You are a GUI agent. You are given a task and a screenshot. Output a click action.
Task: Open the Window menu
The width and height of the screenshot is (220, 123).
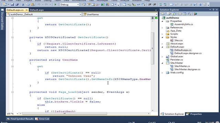coord(137,1)
